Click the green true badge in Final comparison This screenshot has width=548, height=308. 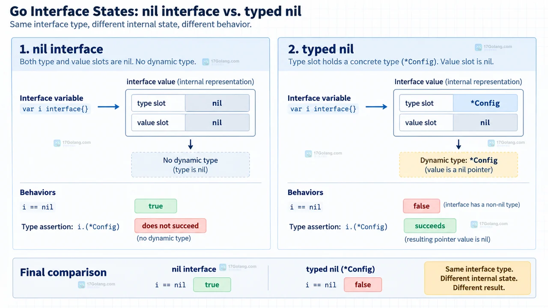[212, 284]
